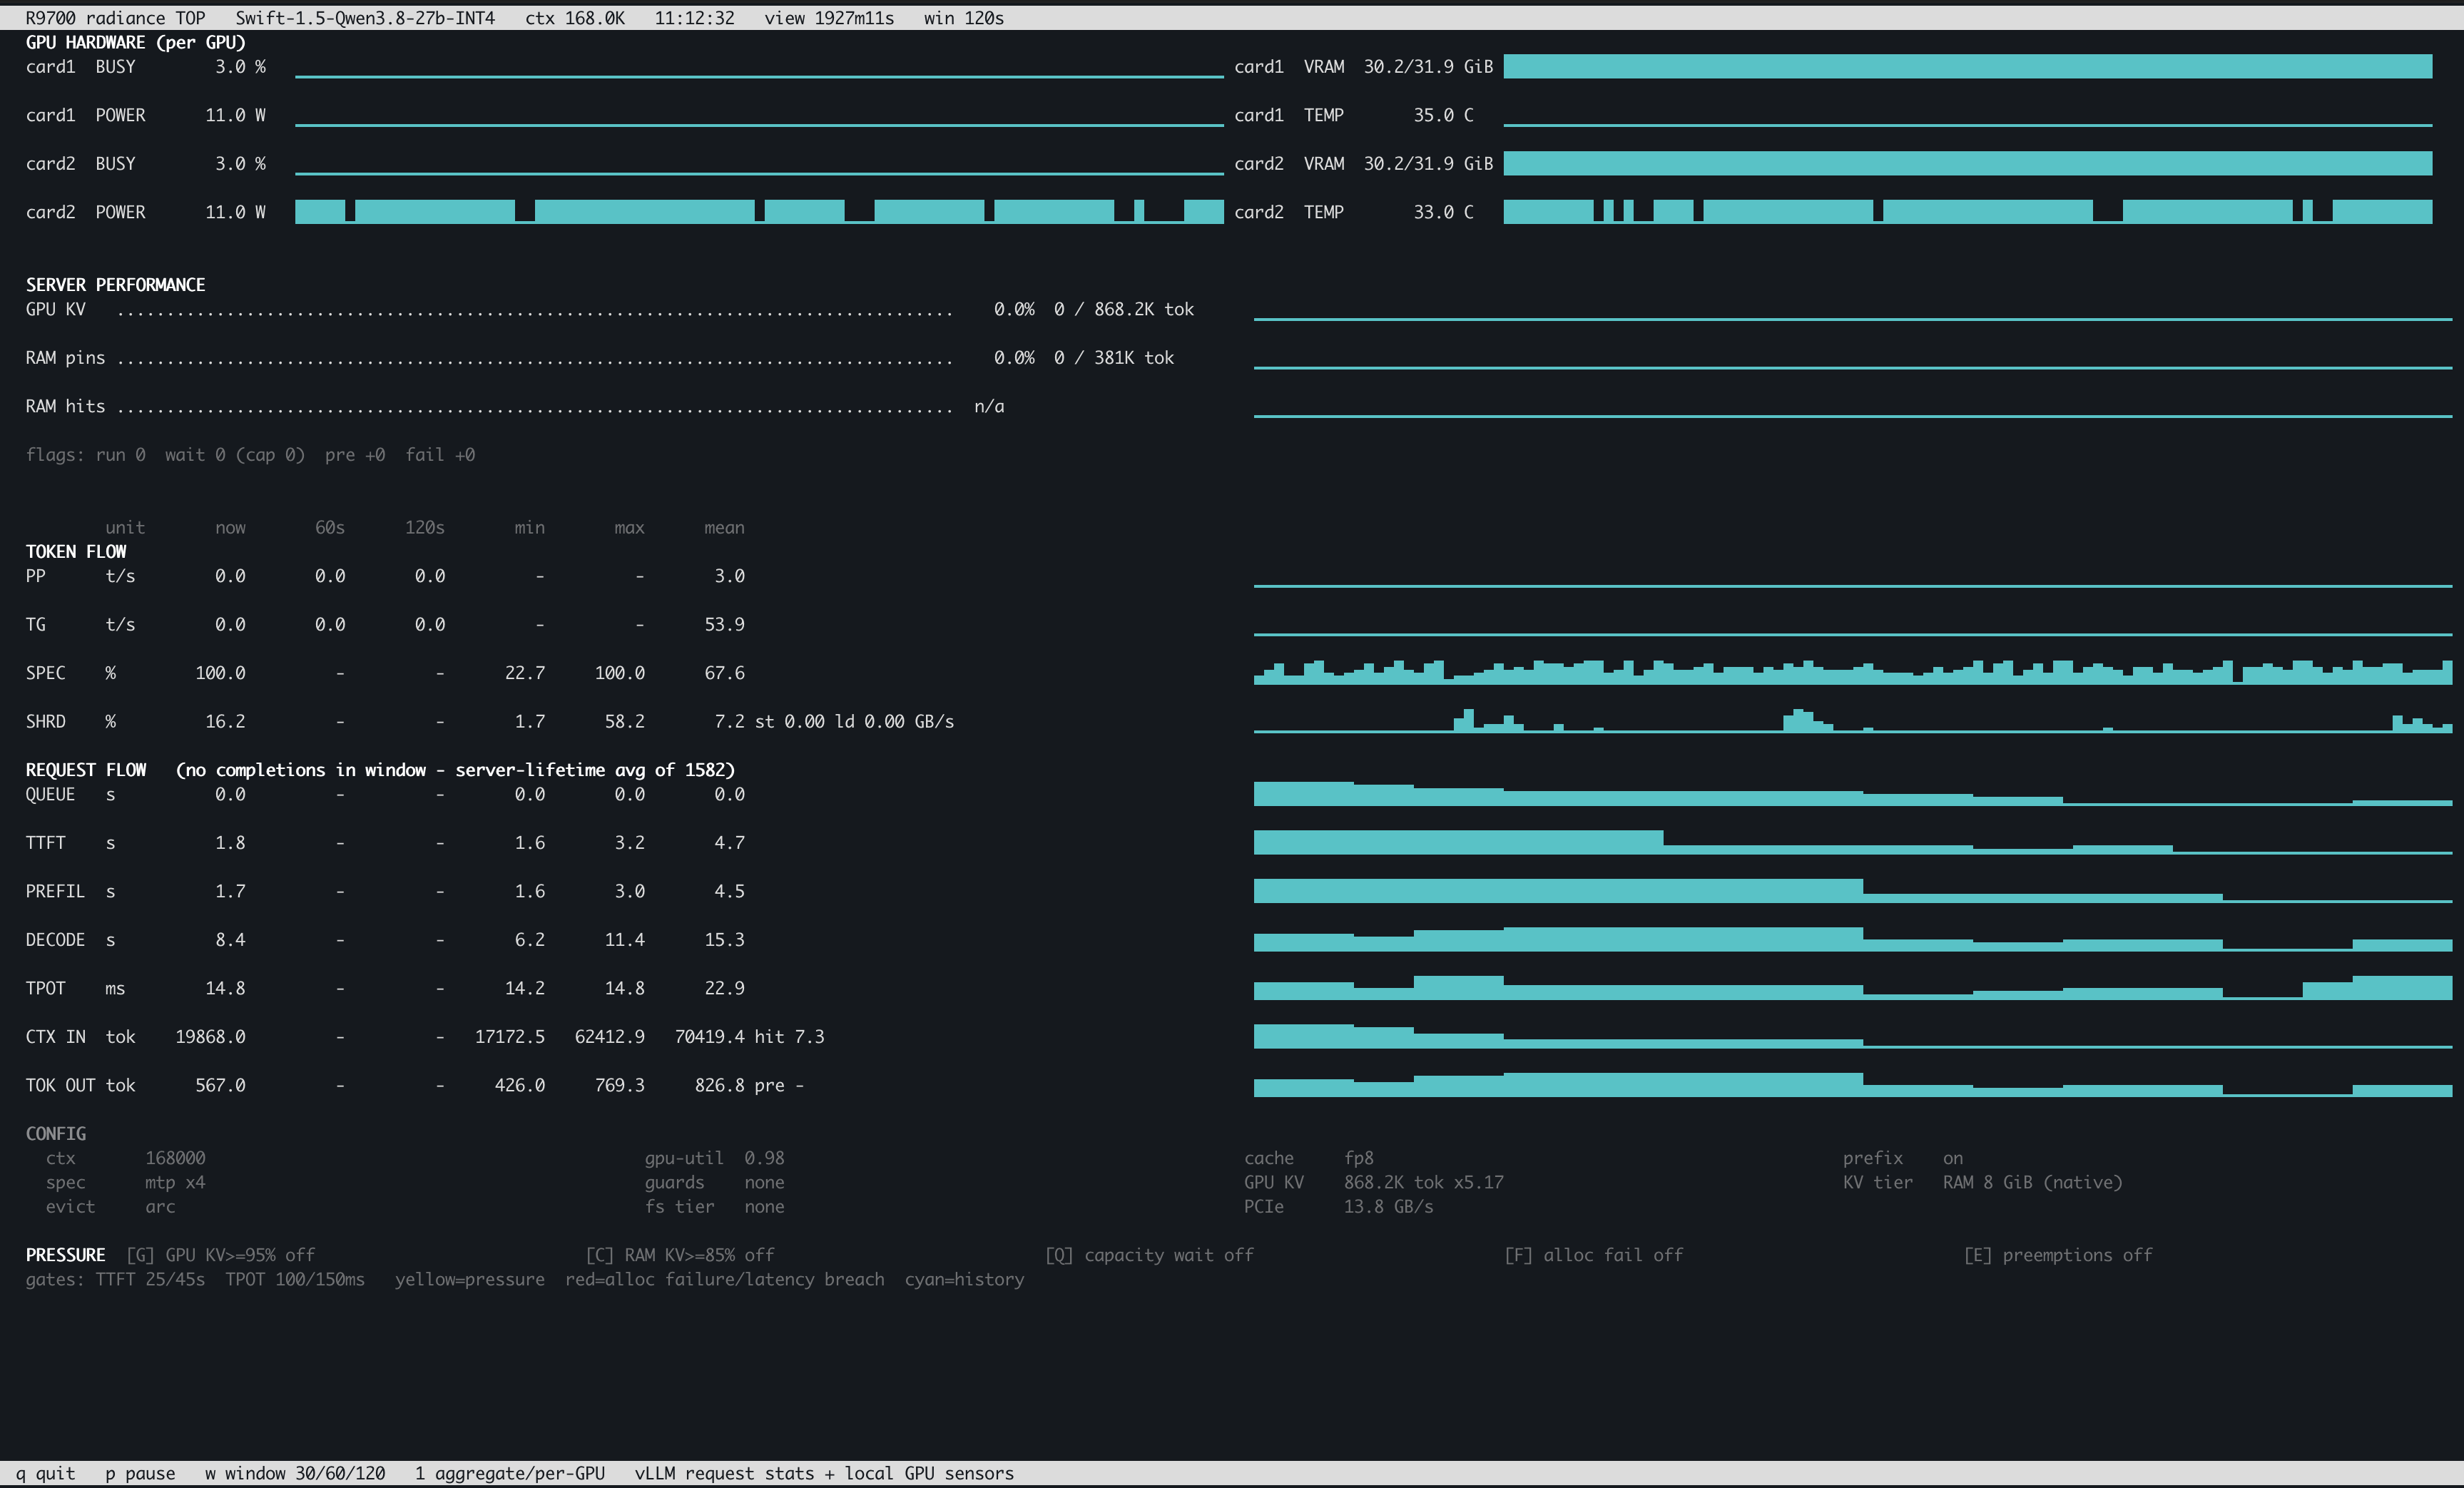Toggle [G] GPU KV>=95% pressure flag
This screenshot has height=1488, width=2464.
tap(220, 1255)
